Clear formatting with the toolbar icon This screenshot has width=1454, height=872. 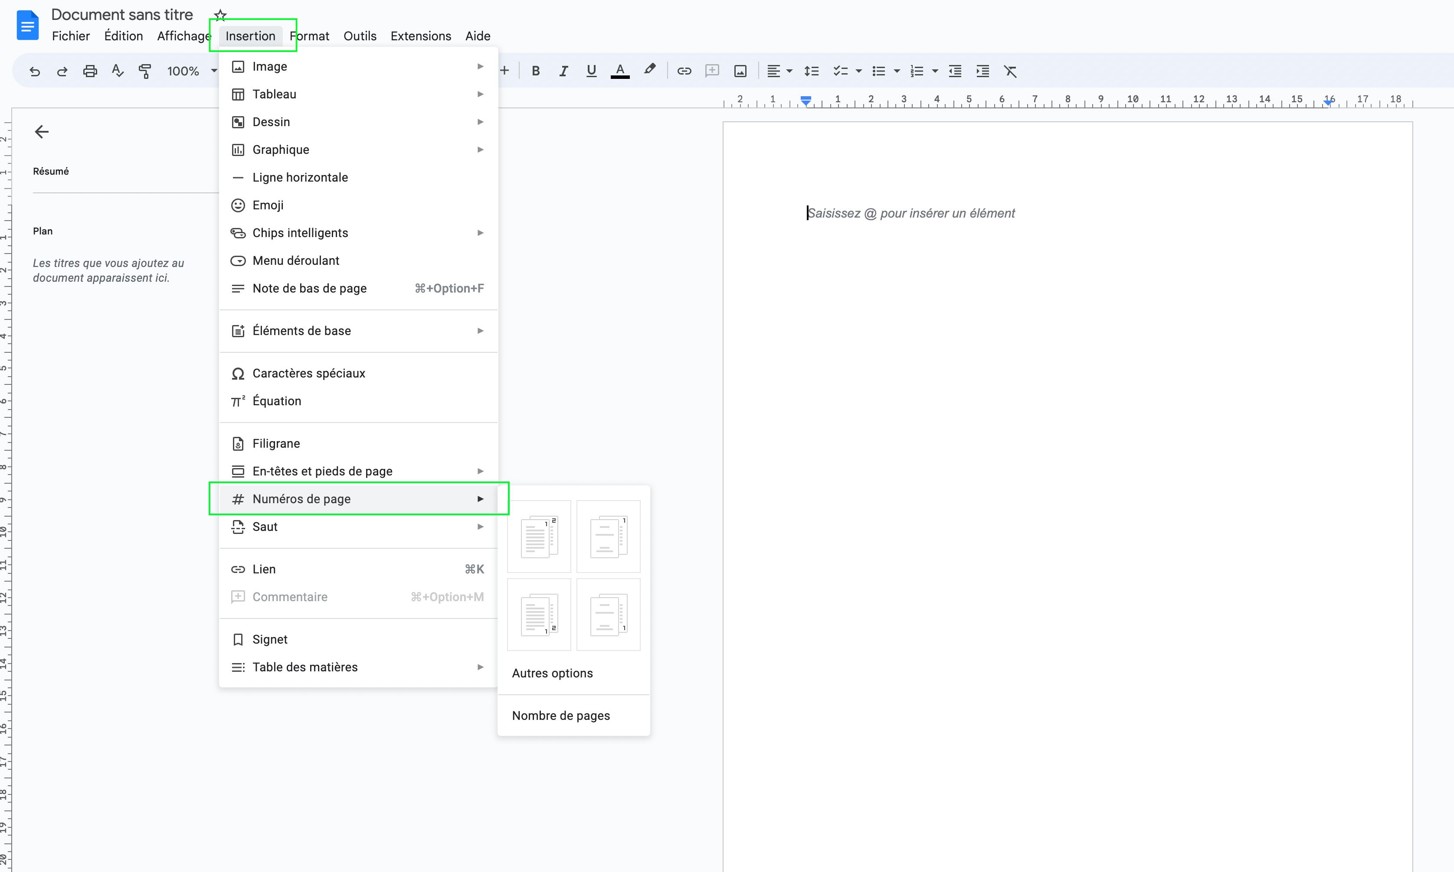(1010, 71)
